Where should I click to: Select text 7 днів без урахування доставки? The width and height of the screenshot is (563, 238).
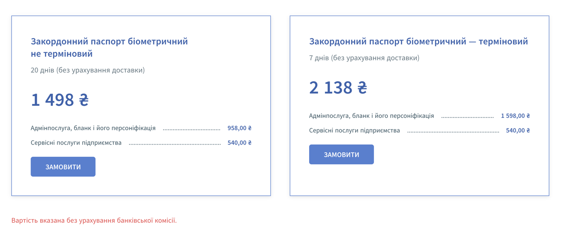(364, 58)
